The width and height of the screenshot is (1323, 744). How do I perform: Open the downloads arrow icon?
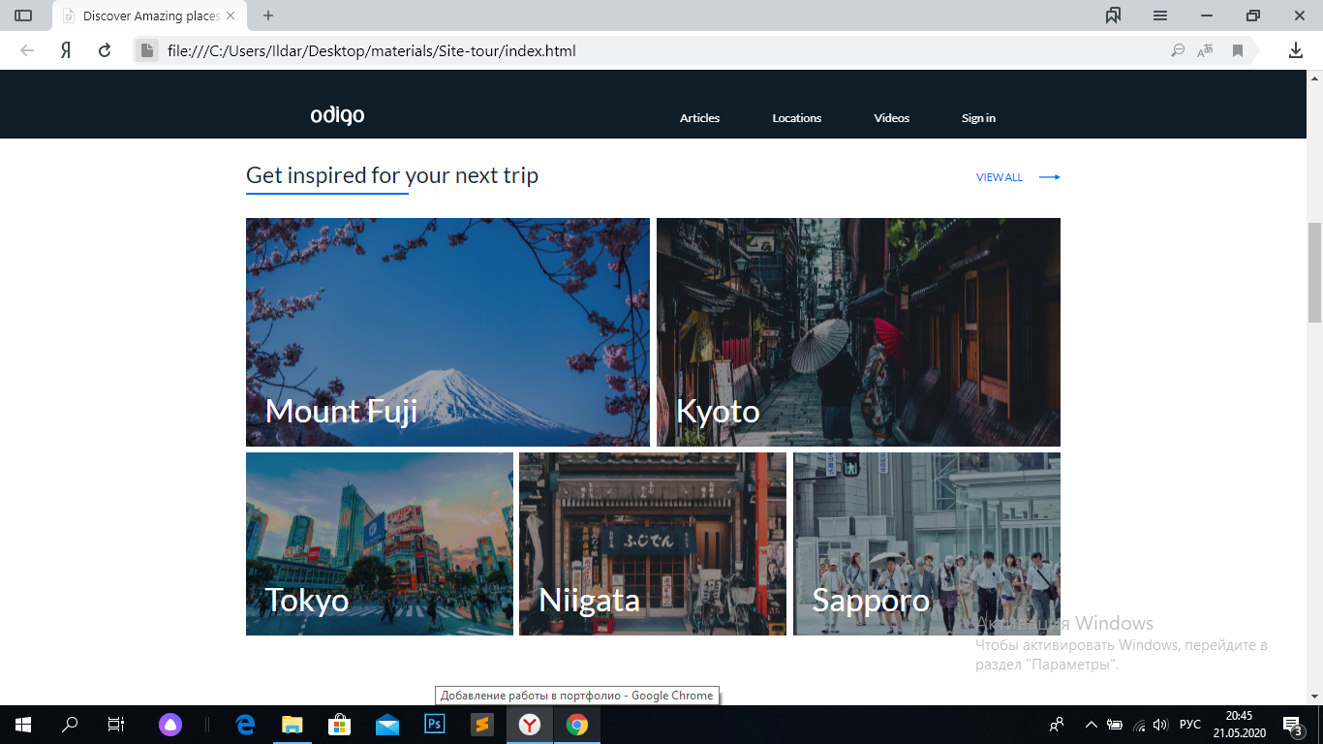click(x=1295, y=50)
